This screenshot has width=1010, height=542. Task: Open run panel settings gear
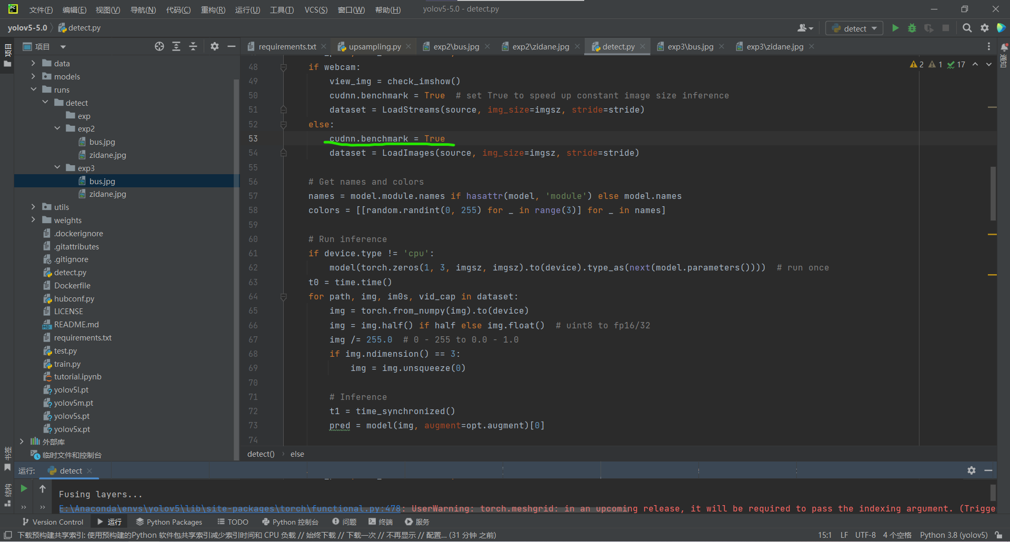tap(972, 470)
